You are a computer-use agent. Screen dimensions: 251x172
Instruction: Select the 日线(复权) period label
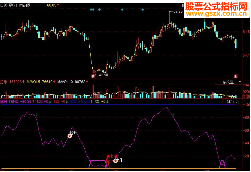9,5
